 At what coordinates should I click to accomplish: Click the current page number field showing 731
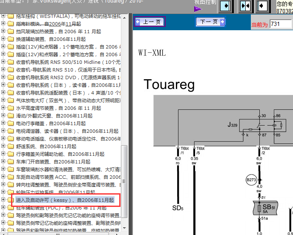coord(281,24)
